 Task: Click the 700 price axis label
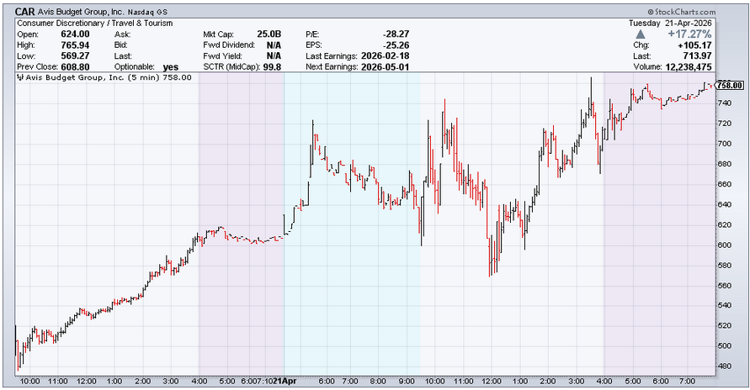724,143
